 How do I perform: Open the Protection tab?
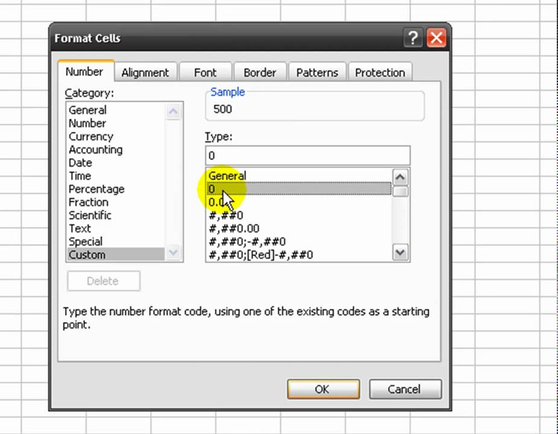(x=380, y=72)
